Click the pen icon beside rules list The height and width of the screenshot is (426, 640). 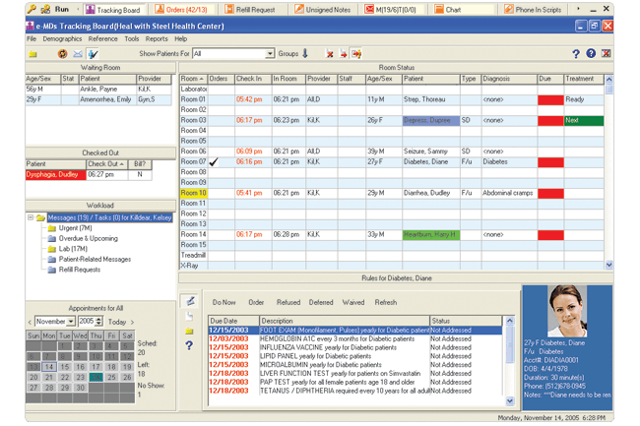tap(190, 301)
